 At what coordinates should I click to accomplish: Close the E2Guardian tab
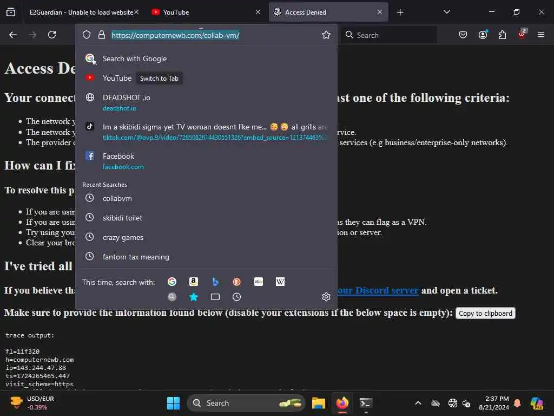[136, 12]
